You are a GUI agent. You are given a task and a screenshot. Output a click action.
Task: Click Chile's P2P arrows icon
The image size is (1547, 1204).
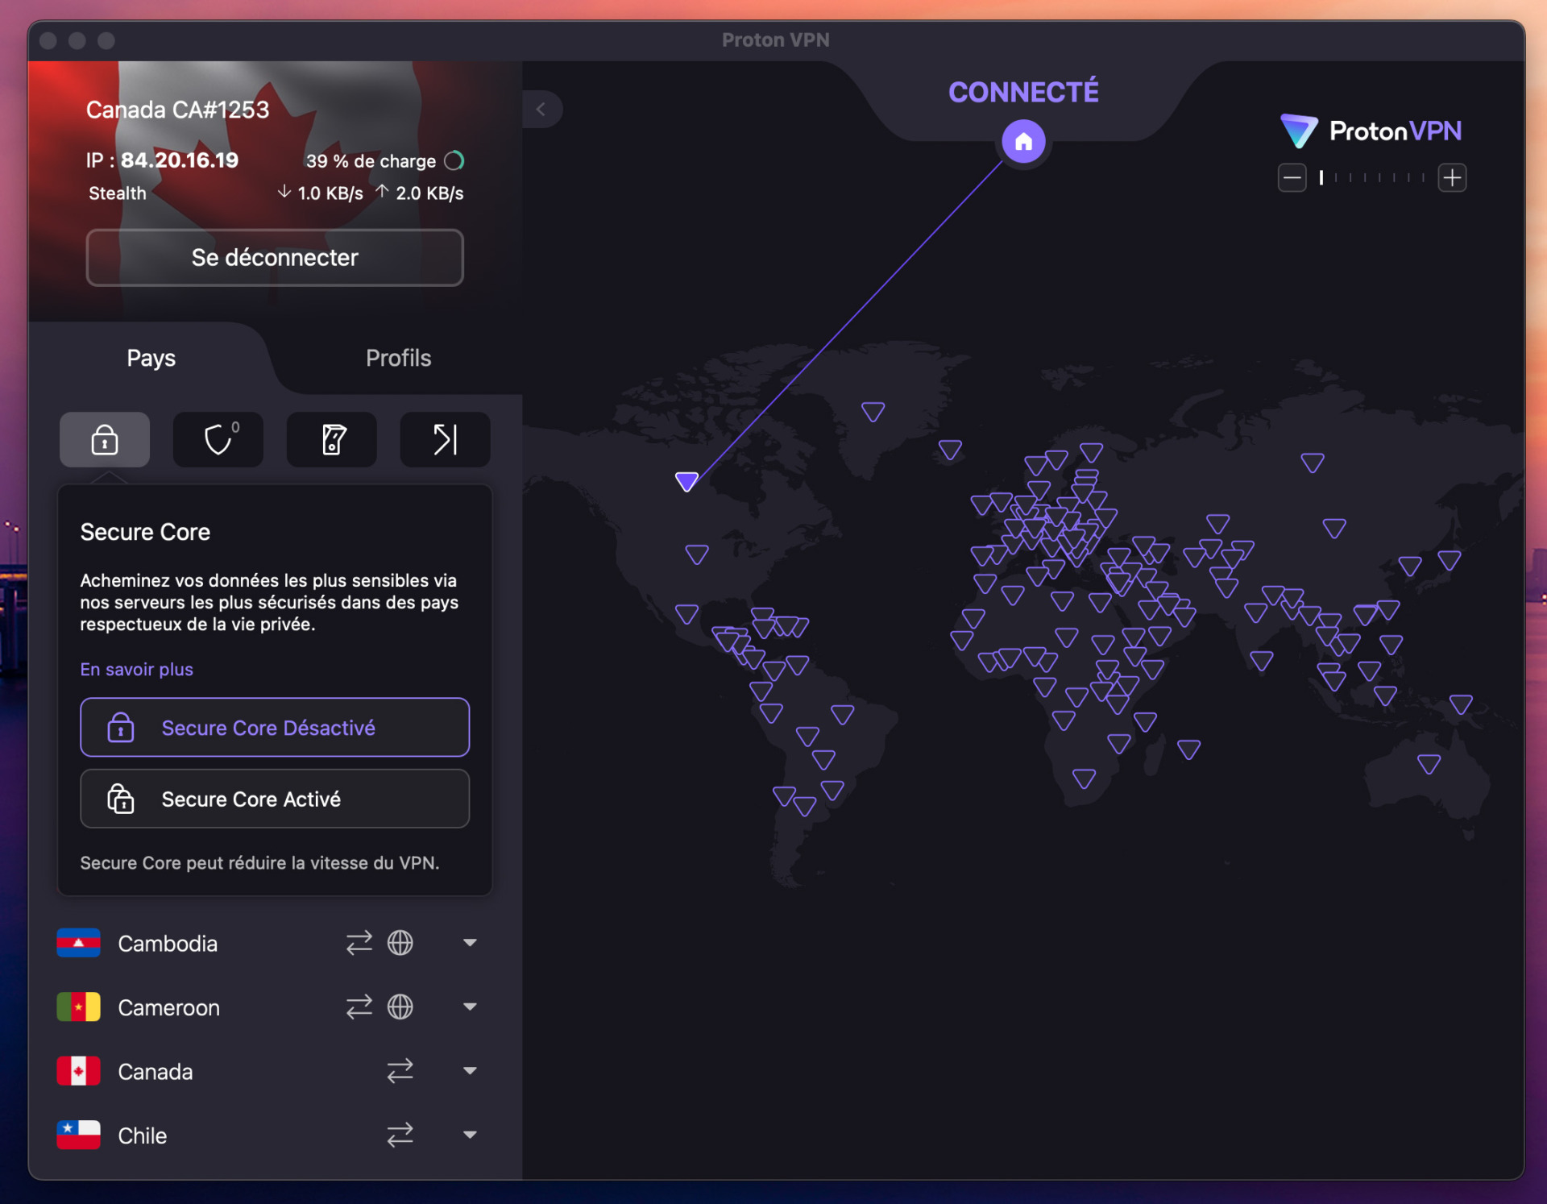[400, 1135]
